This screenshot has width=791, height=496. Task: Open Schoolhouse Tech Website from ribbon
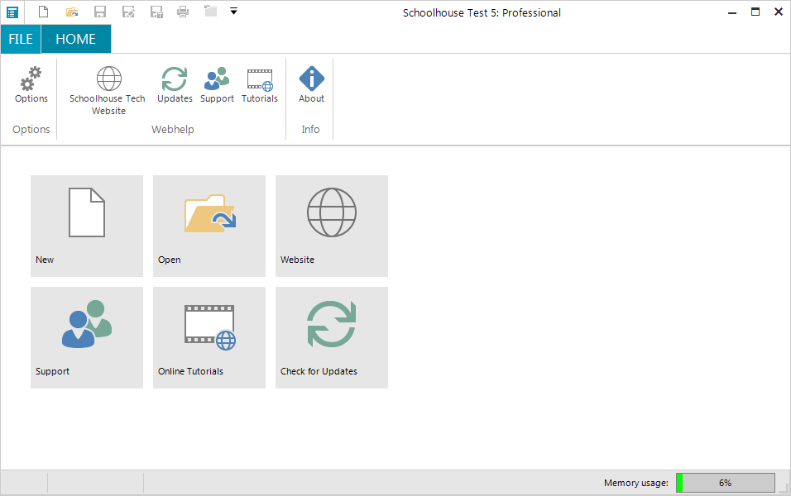[108, 91]
